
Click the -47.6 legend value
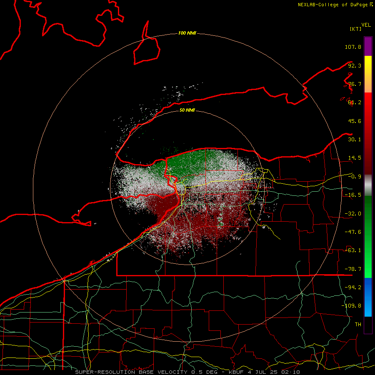(353, 232)
